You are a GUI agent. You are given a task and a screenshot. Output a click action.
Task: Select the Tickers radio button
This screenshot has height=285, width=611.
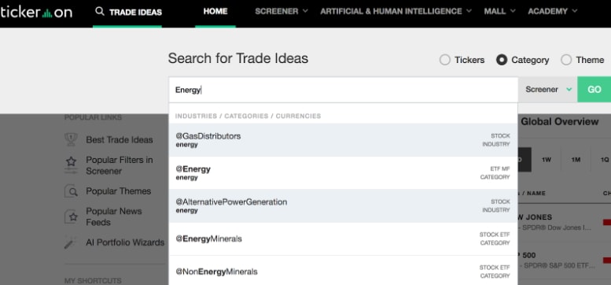[444, 60]
